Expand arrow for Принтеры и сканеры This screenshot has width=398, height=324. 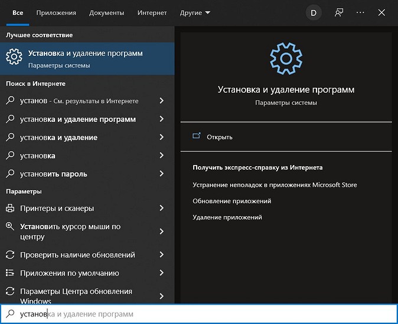pos(162,208)
